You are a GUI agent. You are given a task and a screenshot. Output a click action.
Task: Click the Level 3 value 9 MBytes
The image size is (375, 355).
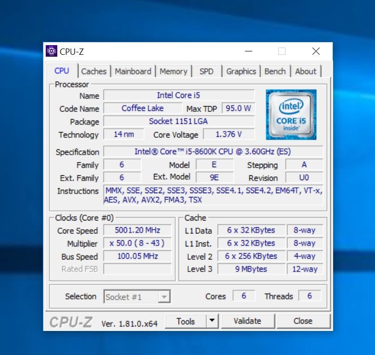[x=251, y=269]
